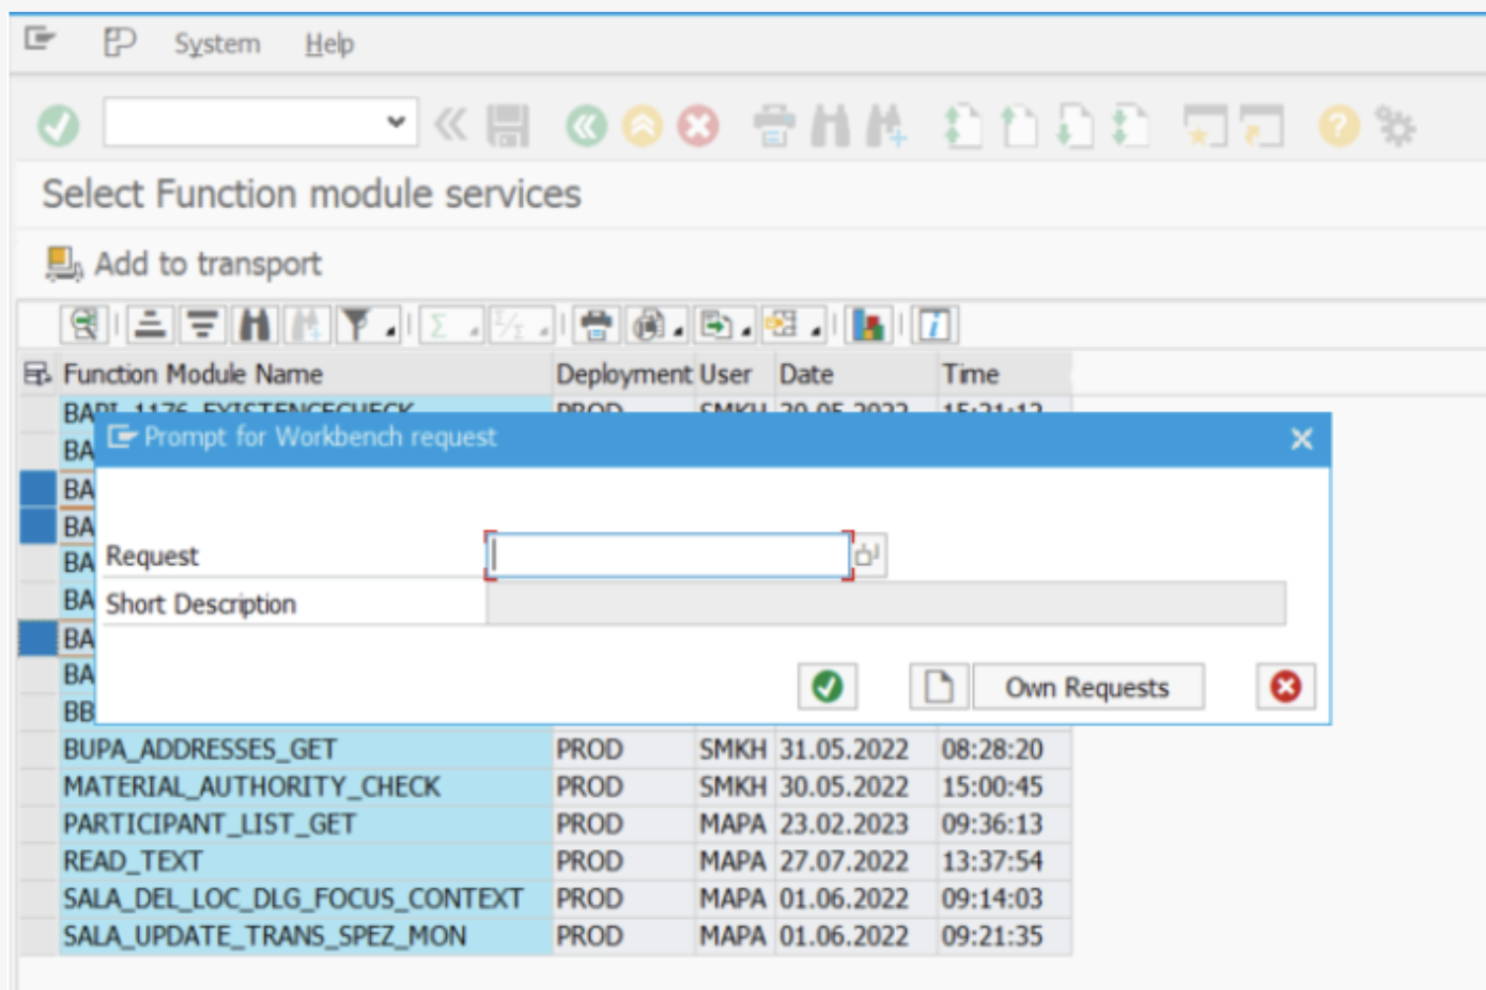Toggle row selector for PARTICIPANT_LIST_GET

[38, 824]
